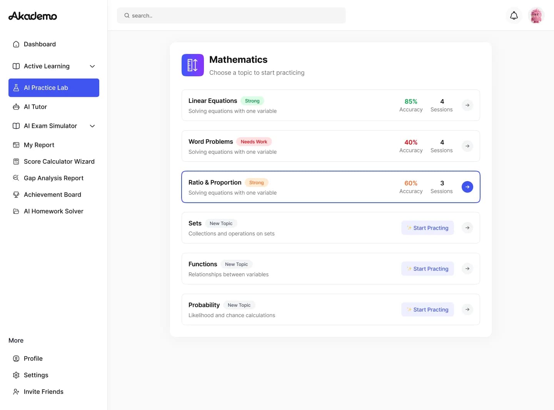Expand the Active Learning chevron
The height and width of the screenshot is (410, 554).
coord(92,66)
